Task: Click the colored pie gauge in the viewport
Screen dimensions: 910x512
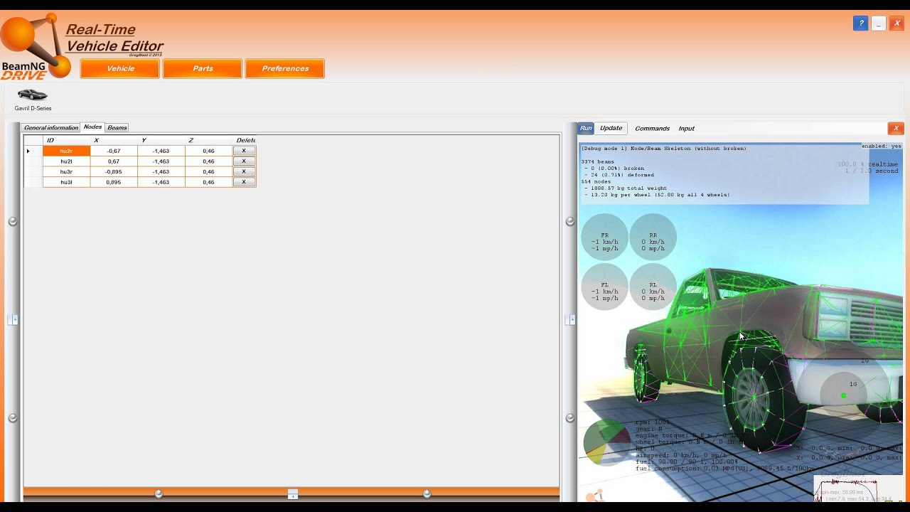Action: tap(606, 442)
